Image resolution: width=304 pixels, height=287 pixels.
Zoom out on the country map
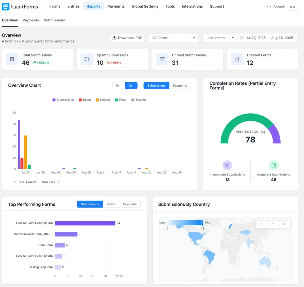pyautogui.click(x=273, y=224)
